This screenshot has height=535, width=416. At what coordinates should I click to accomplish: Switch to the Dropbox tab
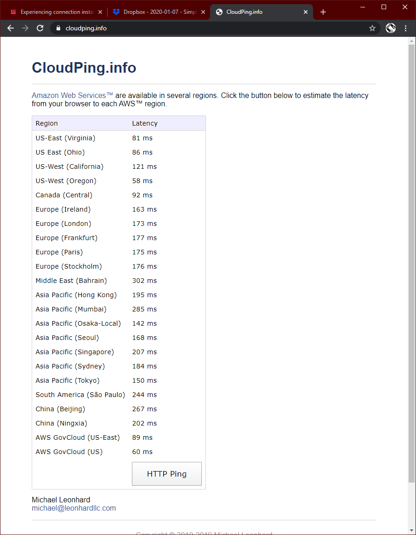tap(154, 12)
